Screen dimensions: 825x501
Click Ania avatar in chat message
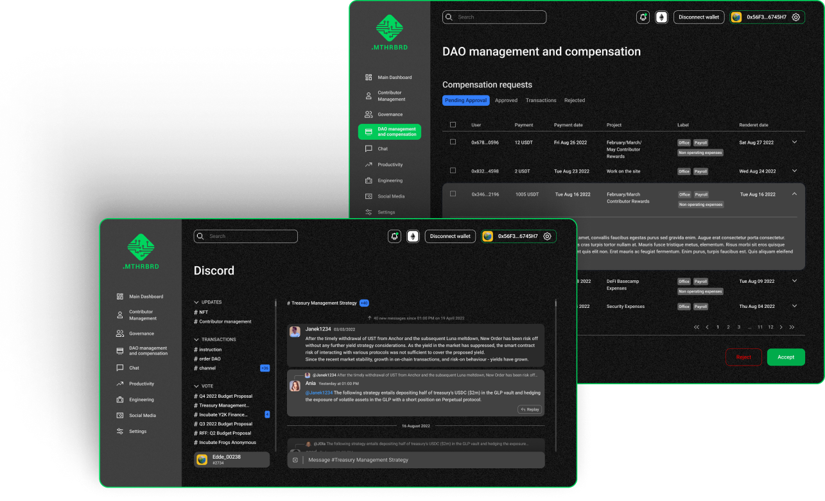pyautogui.click(x=295, y=386)
